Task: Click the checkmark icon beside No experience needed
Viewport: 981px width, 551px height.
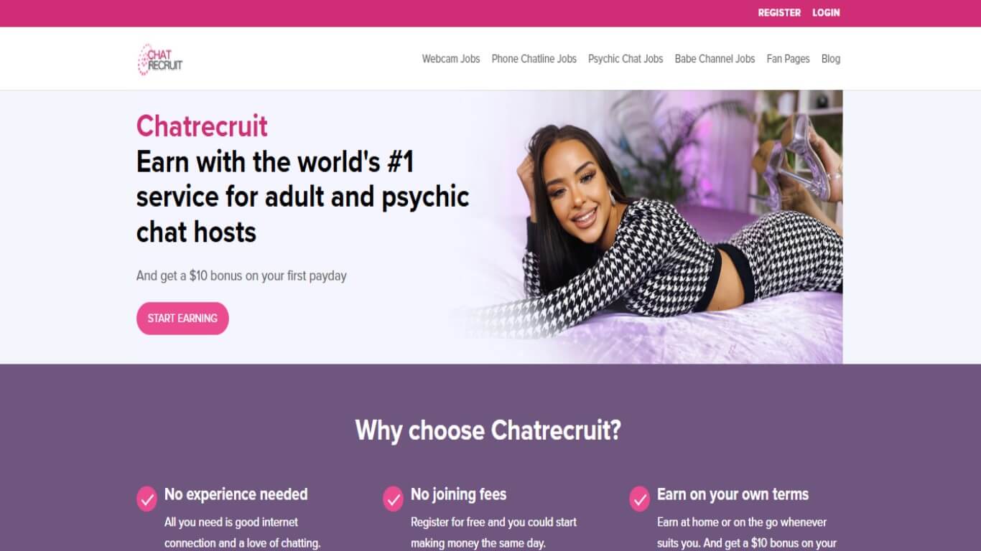Action: click(x=147, y=499)
